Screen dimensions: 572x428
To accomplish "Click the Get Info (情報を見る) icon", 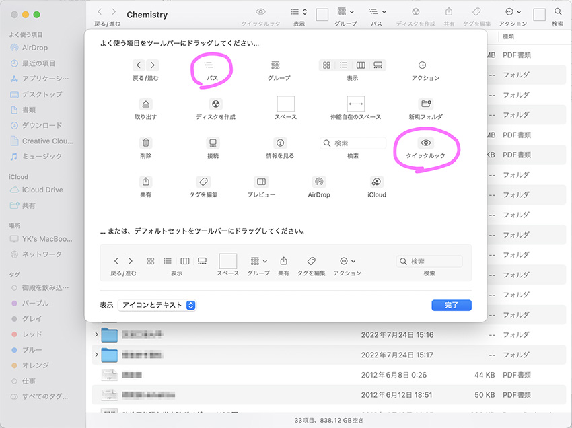I will (281, 143).
